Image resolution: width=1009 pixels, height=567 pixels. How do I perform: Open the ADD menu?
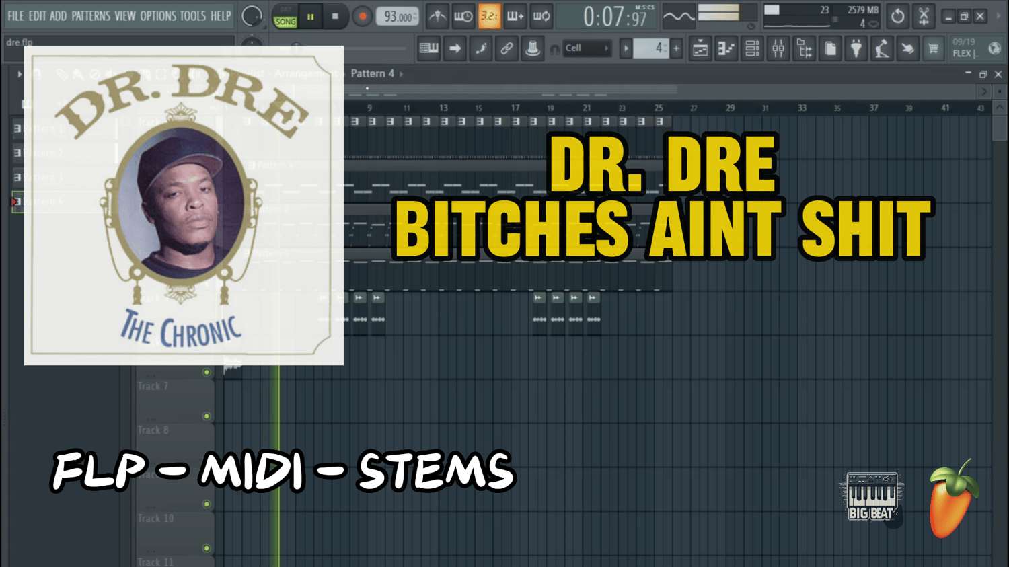tap(59, 15)
